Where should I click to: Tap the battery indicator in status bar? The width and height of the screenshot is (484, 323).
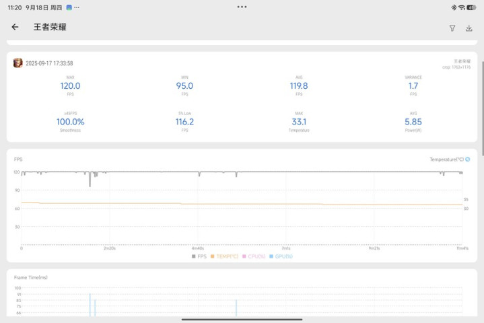point(471,7)
